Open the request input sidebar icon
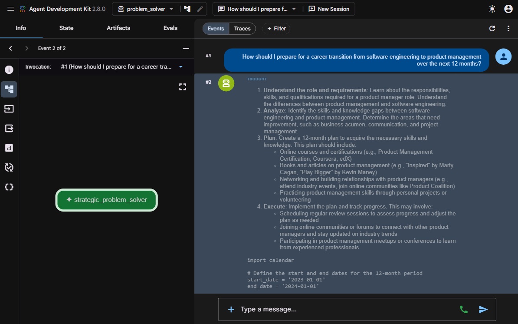This screenshot has width=518, height=324. tap(9, 109)
